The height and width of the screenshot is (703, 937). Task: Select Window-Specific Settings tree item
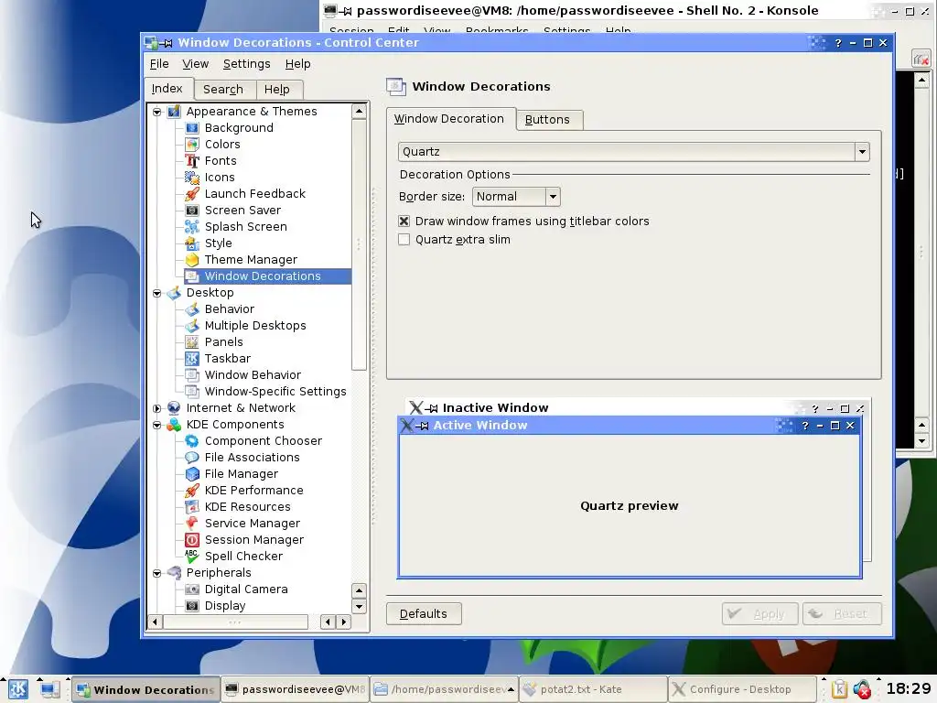pyautogui.click(x=275, y=392)
